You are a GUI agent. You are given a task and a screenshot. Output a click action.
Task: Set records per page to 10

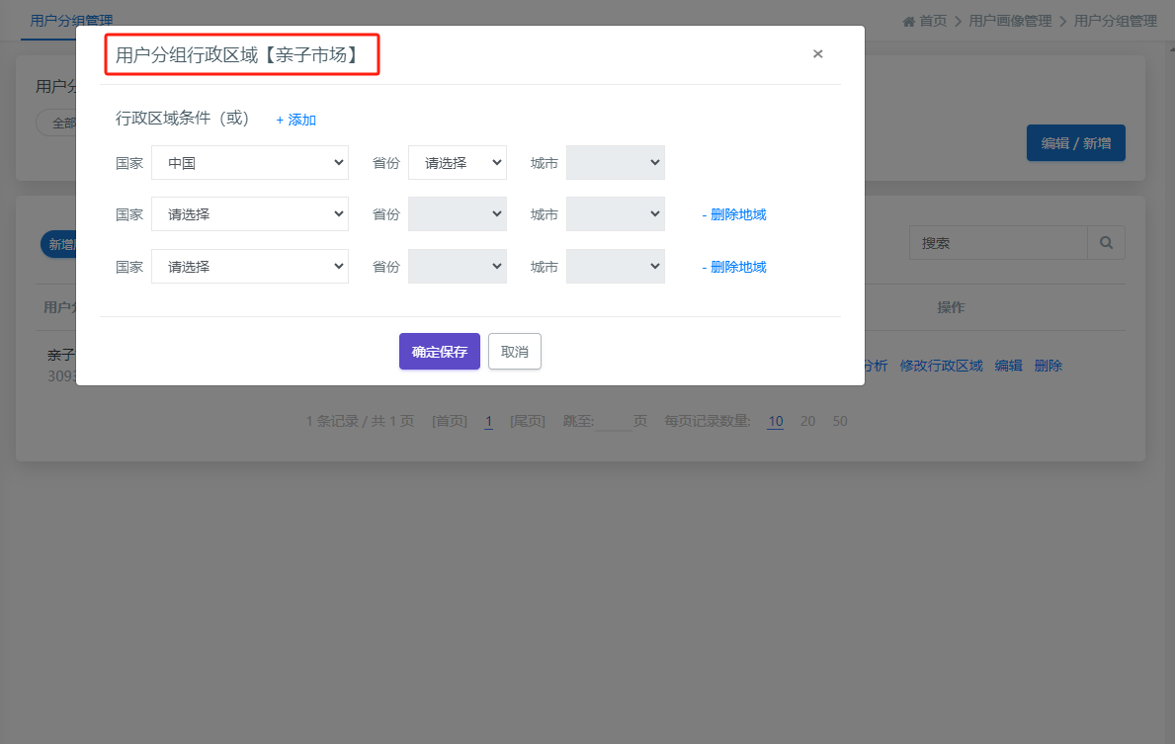[776, 421]
